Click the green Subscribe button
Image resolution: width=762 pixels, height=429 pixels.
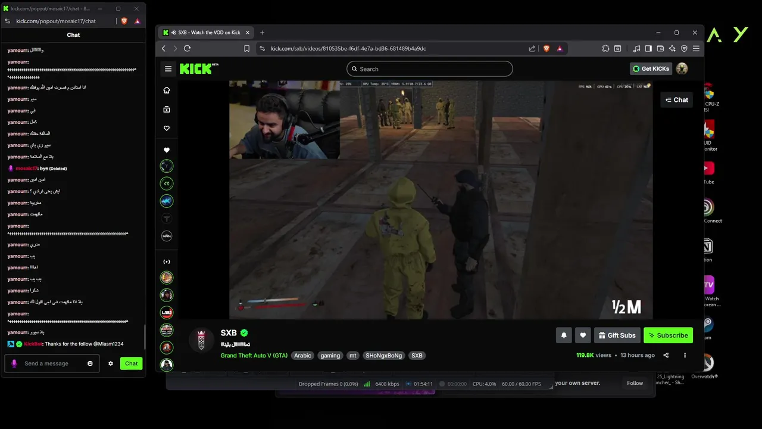click(x=668, y=335)
